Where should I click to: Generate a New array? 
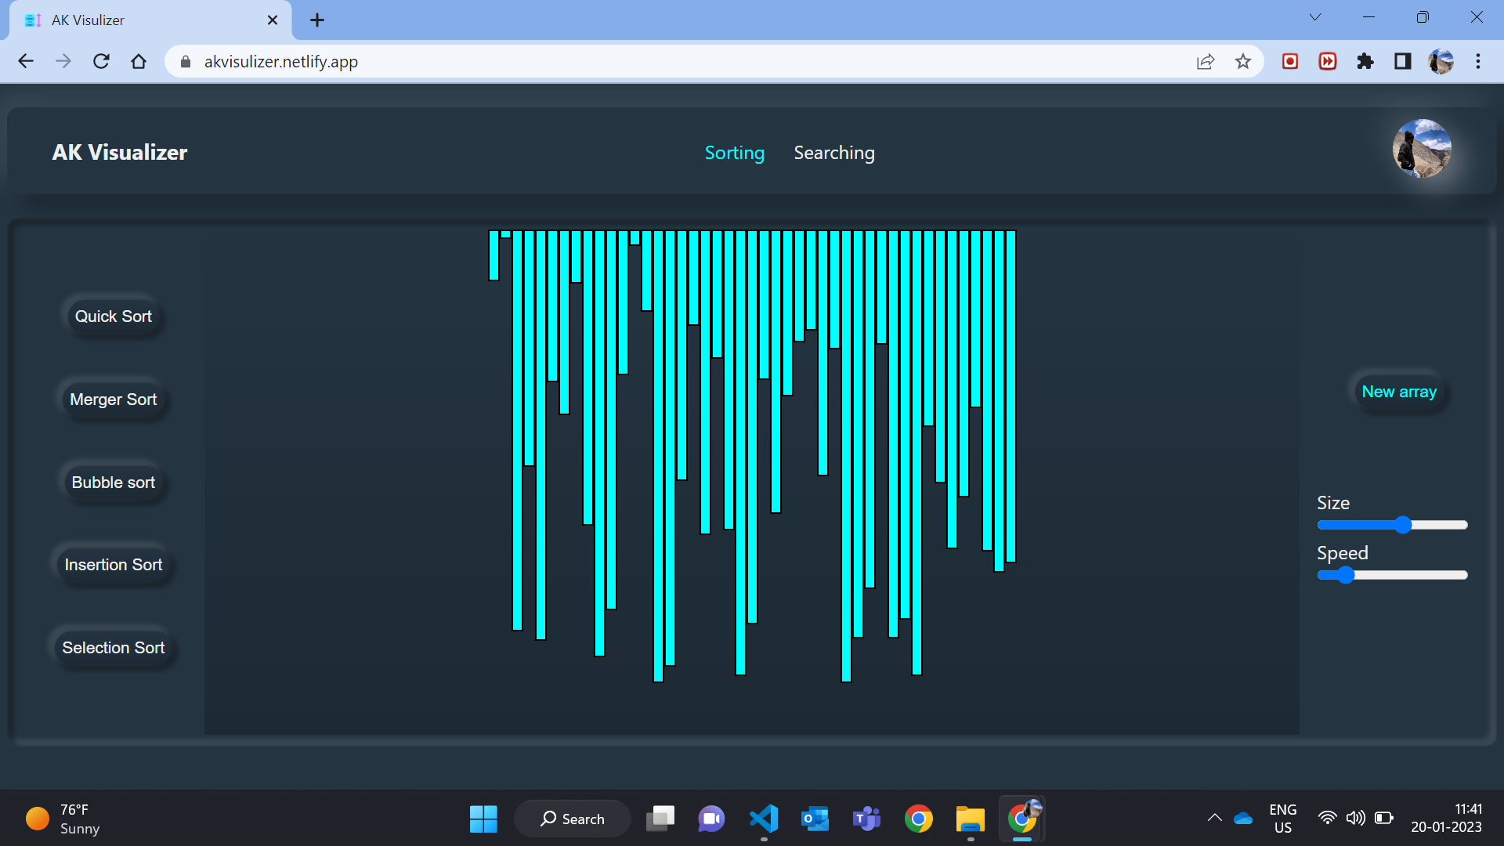pyautogui.click(x=1400, y=392)
